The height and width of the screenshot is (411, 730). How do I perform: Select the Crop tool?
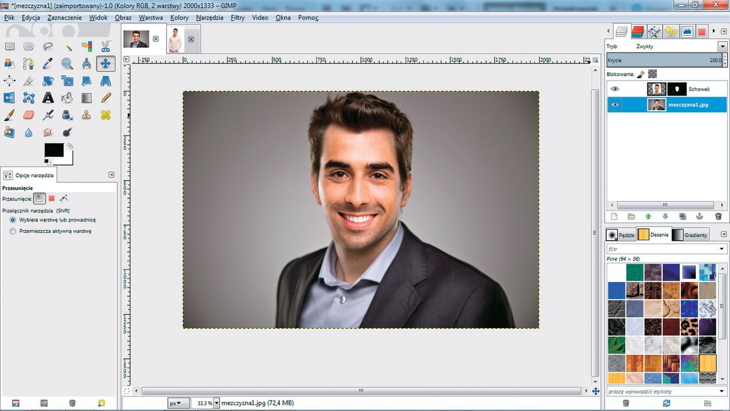pyautogui.click(x=29, y=80)
